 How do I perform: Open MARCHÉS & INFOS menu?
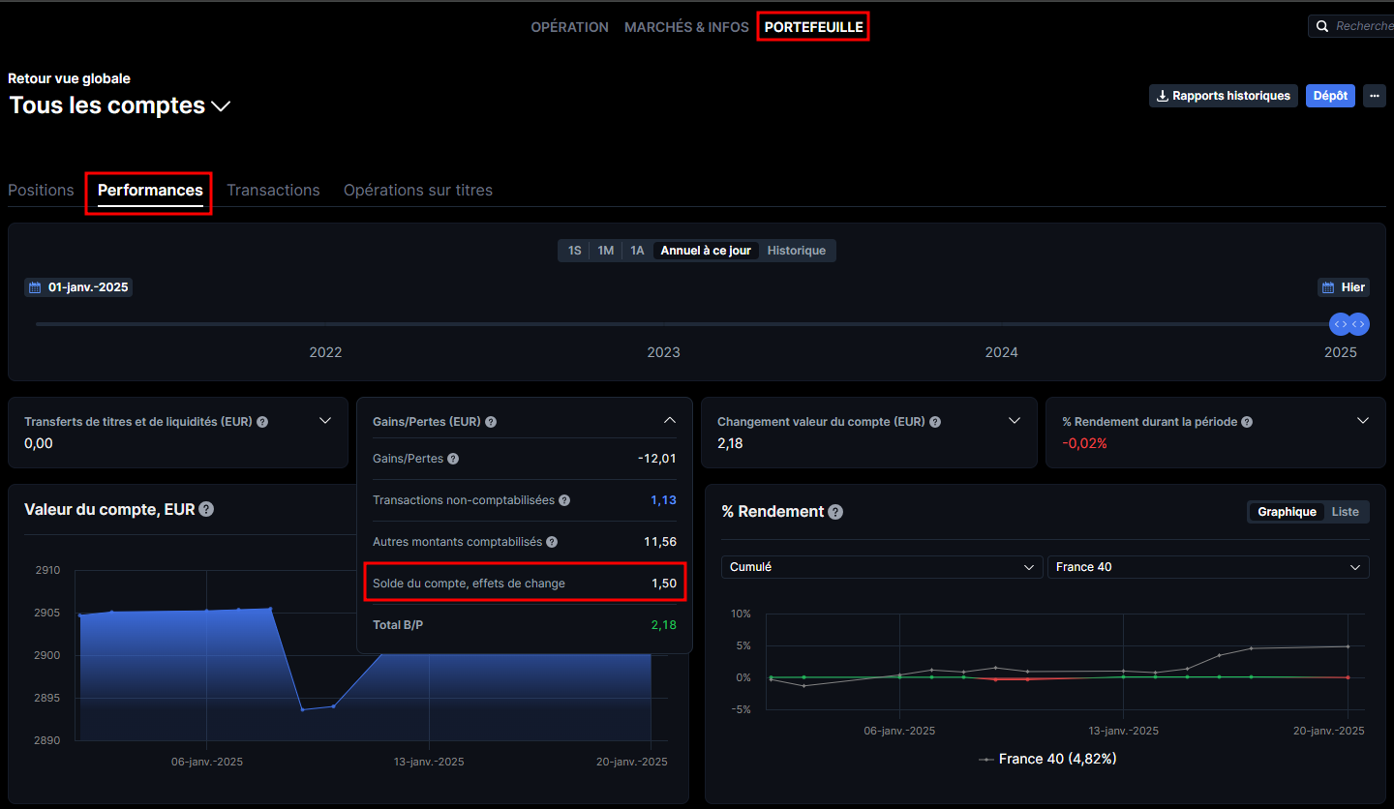coord(686,27)
